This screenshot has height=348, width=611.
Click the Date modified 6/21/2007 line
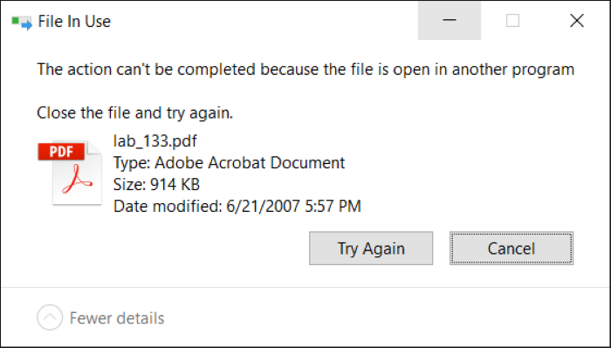pyautogui.click(x=237, y=207)
